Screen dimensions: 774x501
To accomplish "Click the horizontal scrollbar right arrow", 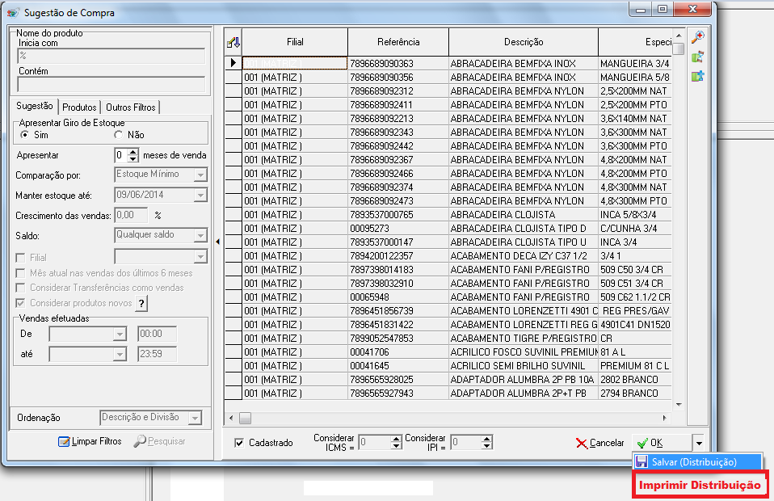I will [665, 418].
